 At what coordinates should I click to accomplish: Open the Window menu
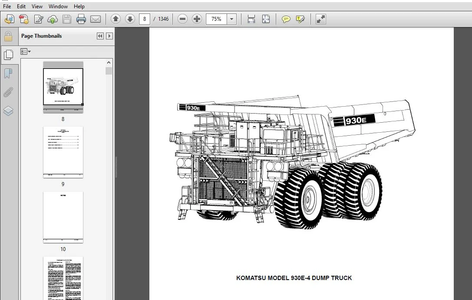point(58,7)
